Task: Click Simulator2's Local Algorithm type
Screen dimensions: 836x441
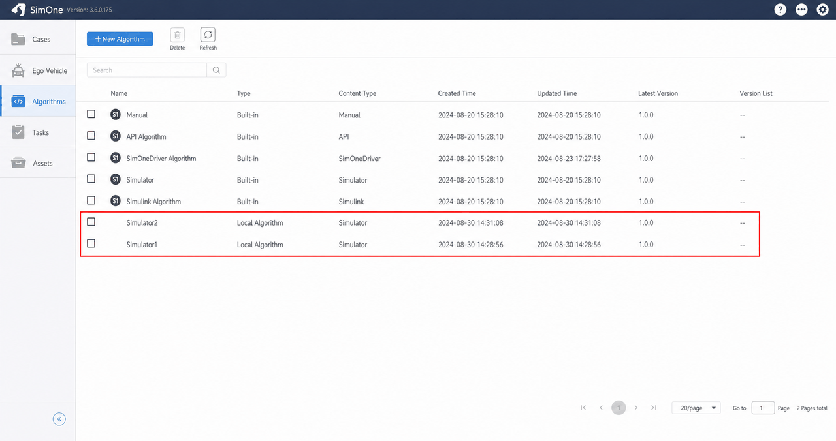Action: [260, 223]
